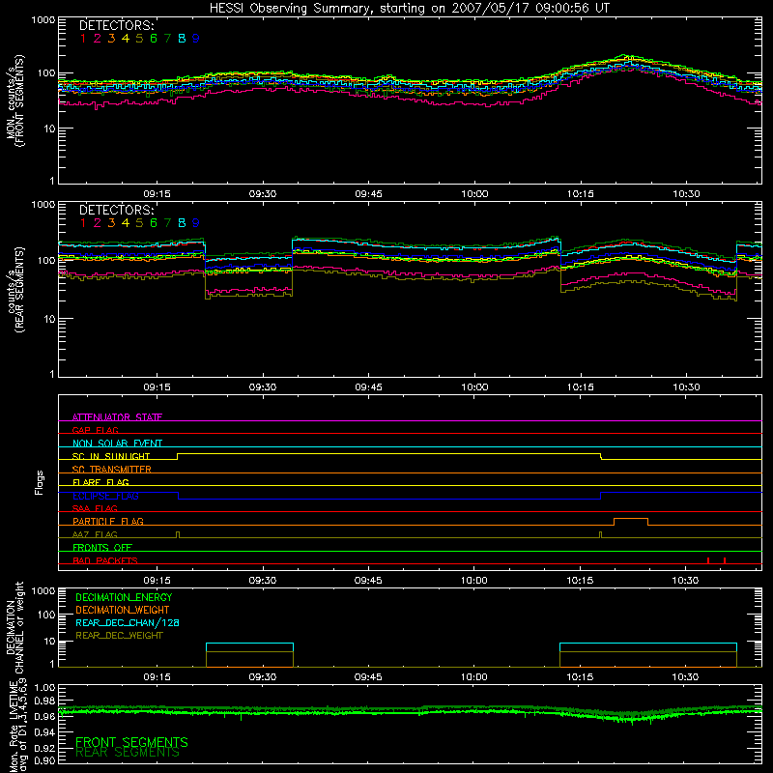Screen dimensions: 773x773
Task: Click the DECIMATION CHANNEL or weight axis title
Action: [14, 627]
